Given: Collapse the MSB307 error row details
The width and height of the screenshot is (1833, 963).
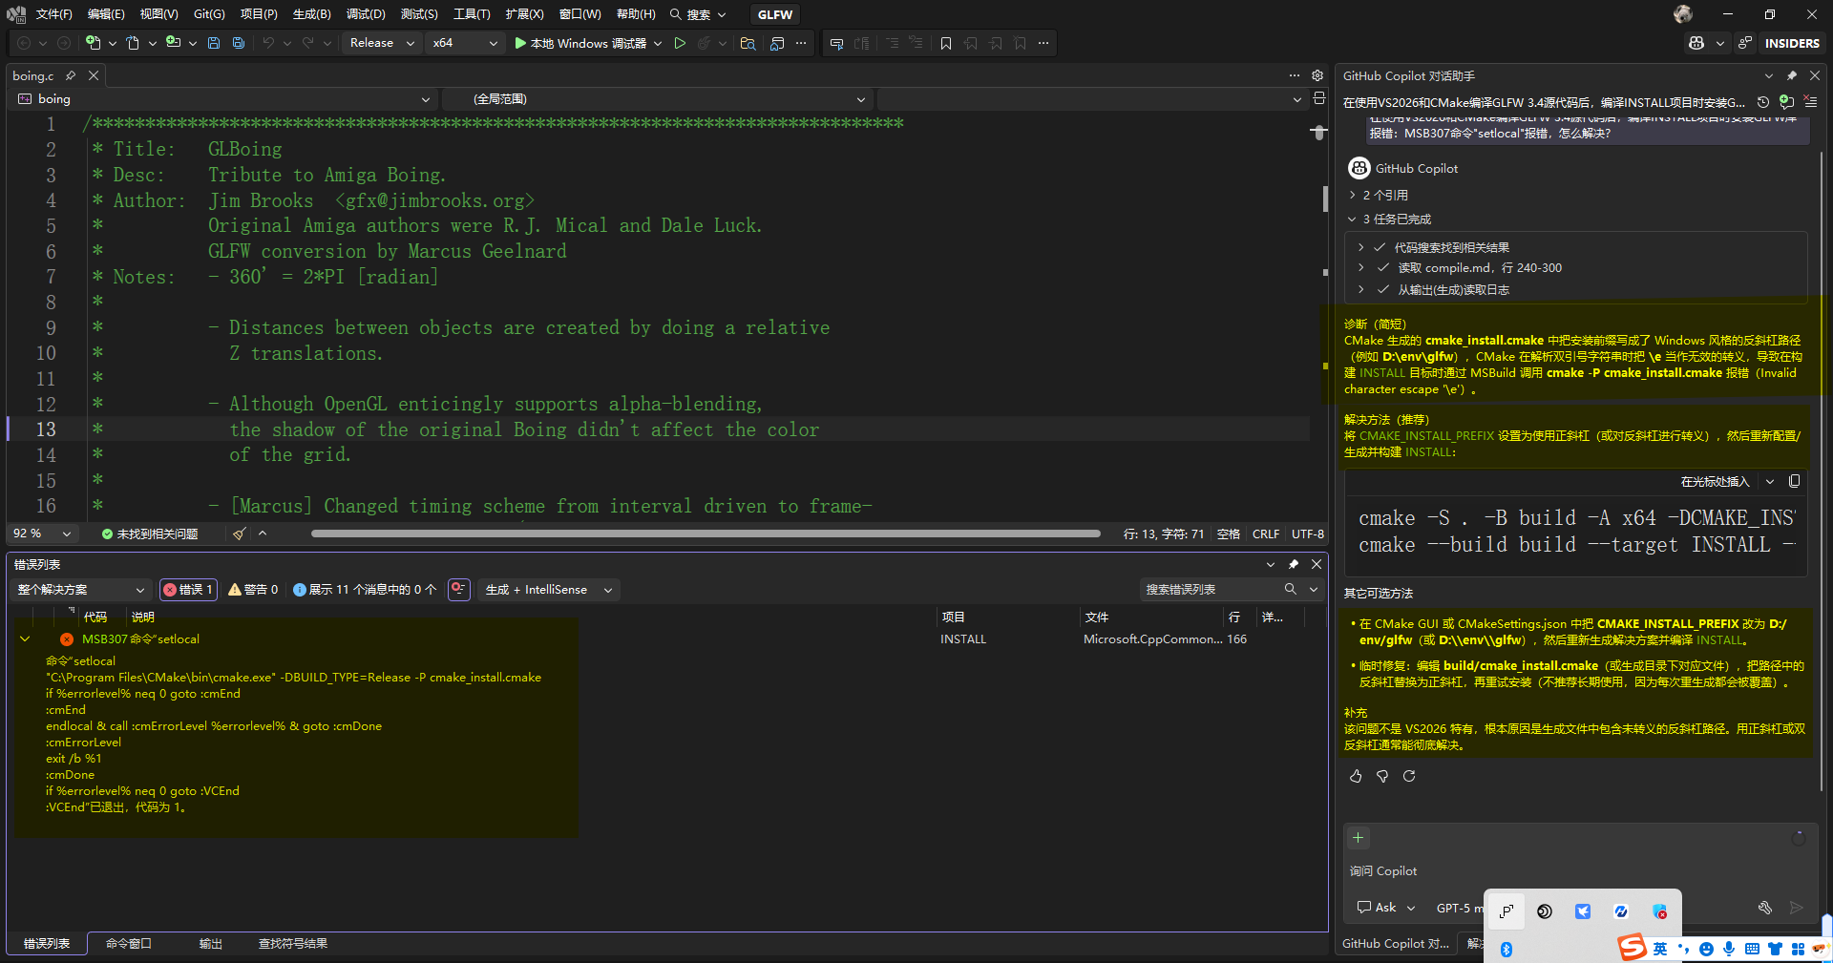Looking at the screenshot, I should pyautogui.click(x=25, y=639).
